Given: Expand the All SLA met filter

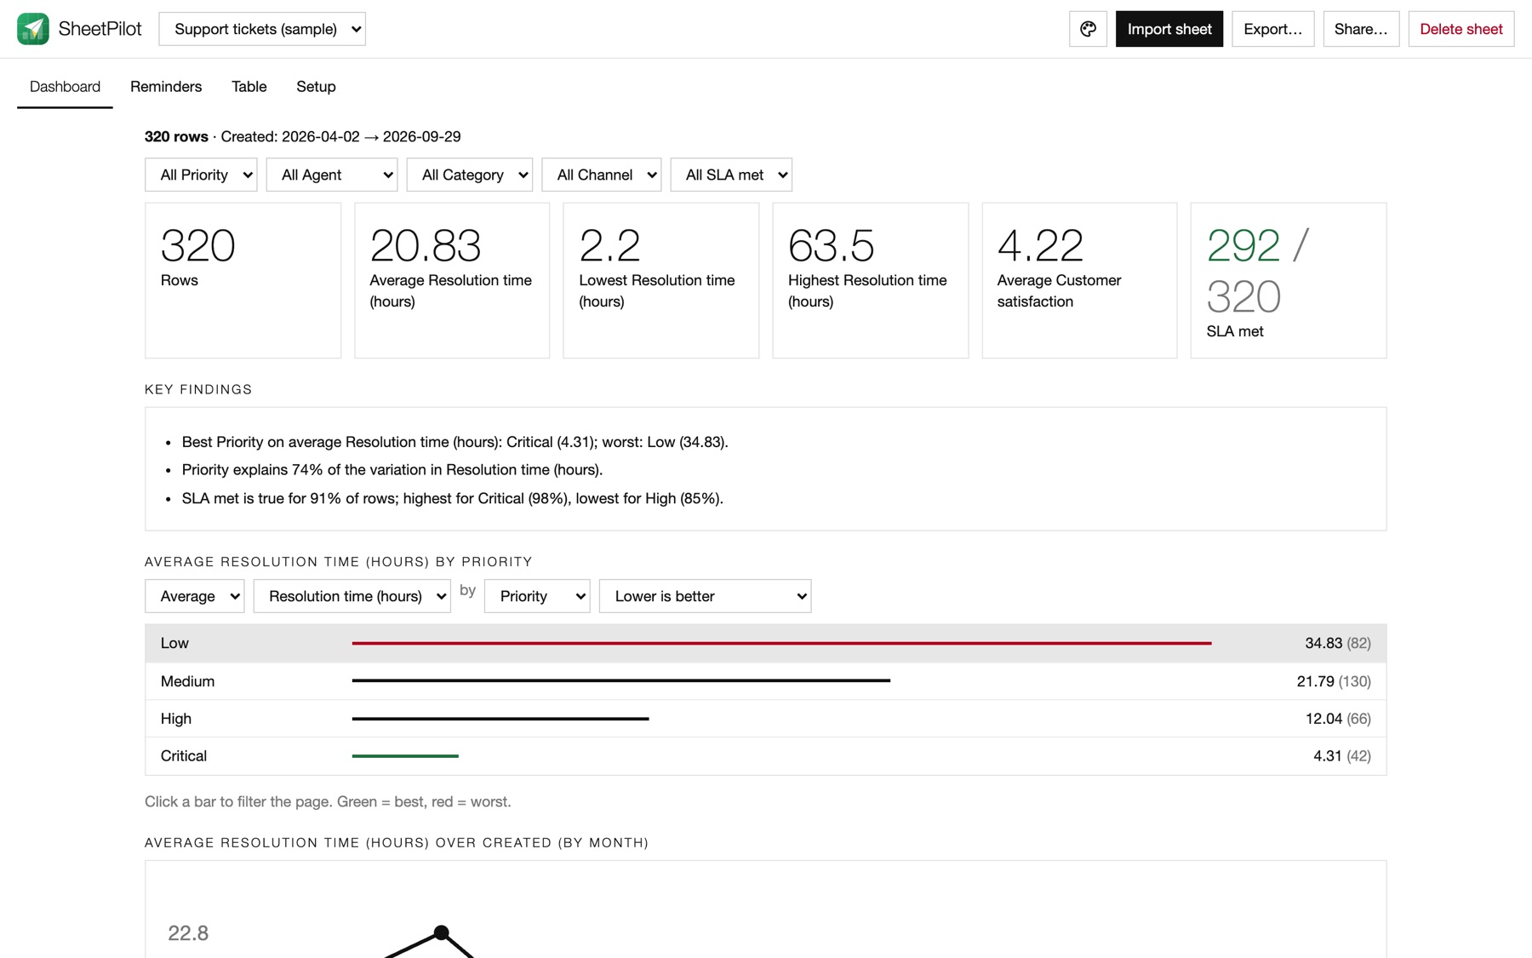Looking at the screenshot, I should coord(731,175).
